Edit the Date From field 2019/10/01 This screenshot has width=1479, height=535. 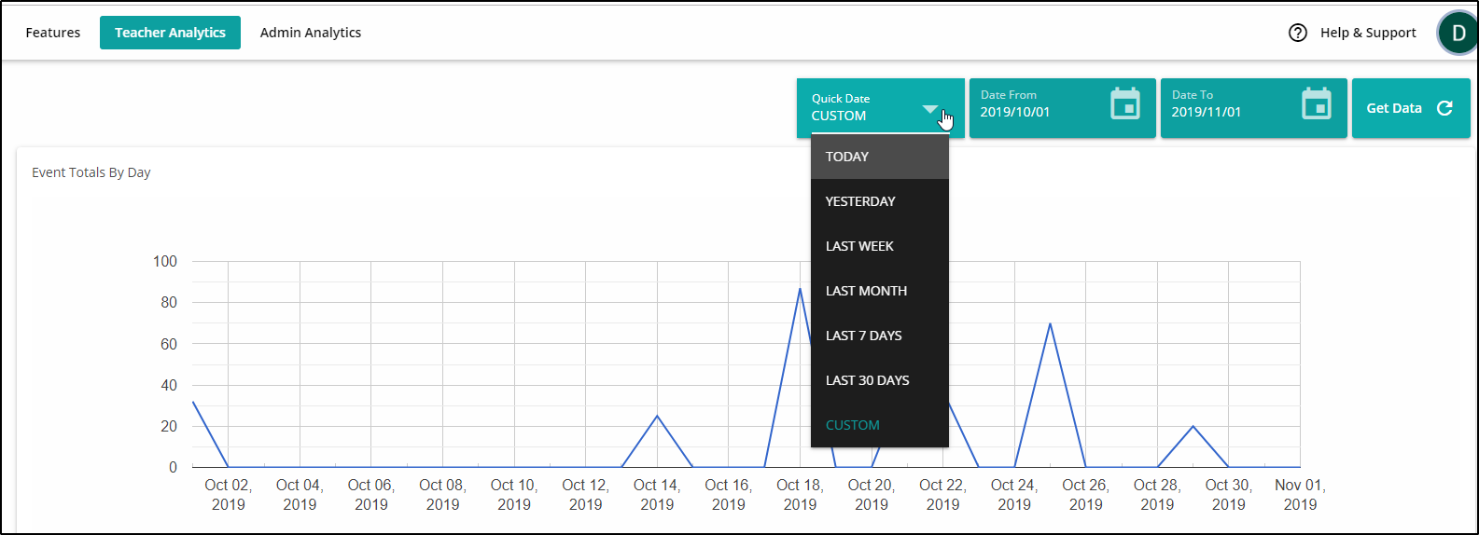click(1062, 108)
